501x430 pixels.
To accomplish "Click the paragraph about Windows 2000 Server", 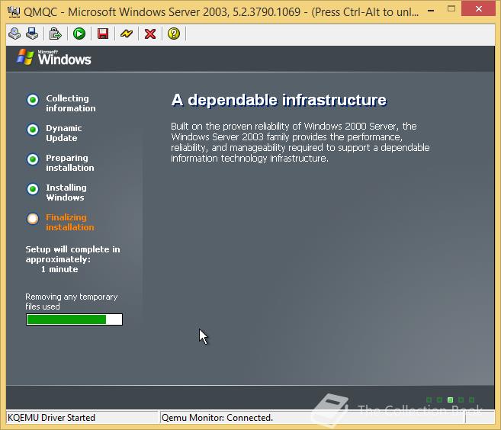I will pyautogui.click(x=300, y=142).
